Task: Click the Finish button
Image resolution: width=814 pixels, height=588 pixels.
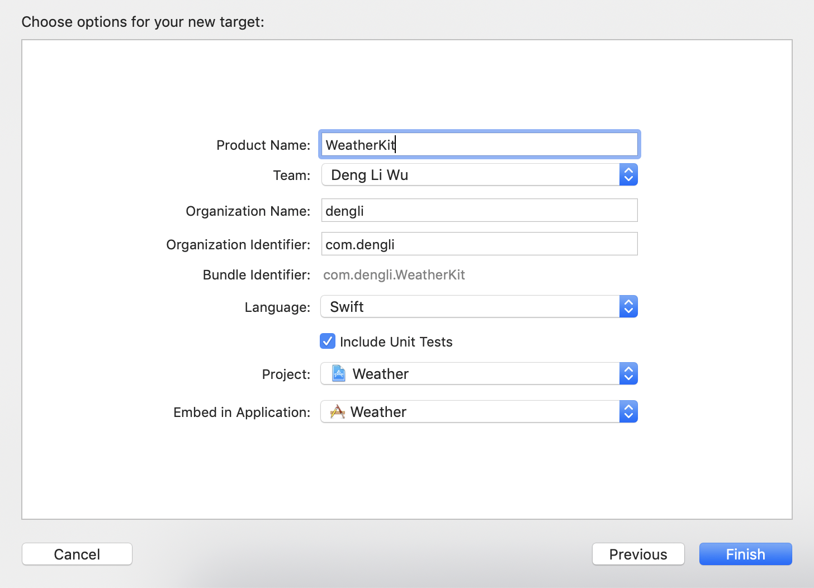Action: click(745, 554)
